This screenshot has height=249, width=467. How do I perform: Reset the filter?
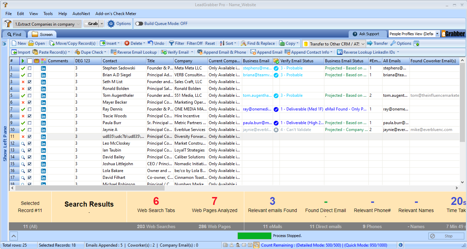[210, 43]
